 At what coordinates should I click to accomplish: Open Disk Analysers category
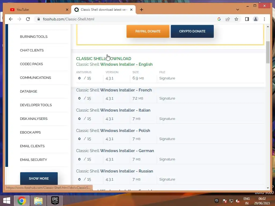(34, 119)
